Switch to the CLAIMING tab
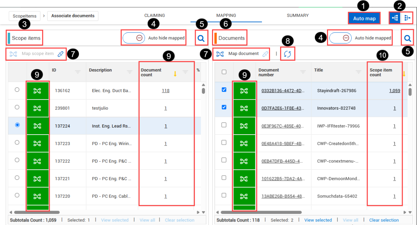The image size is (417, 225). [155, 16]
